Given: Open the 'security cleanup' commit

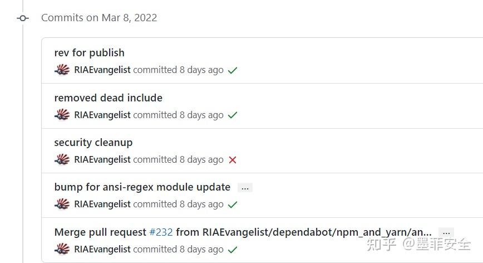Looking at the screenshot, I should tap(93, 143).
